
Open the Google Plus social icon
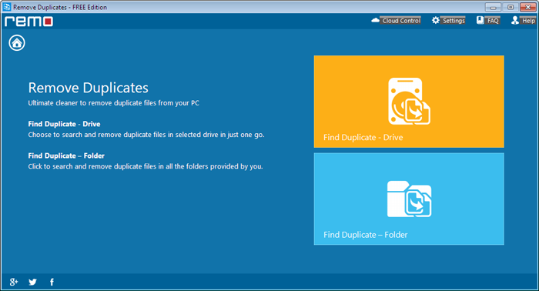(x=14, y=282)
